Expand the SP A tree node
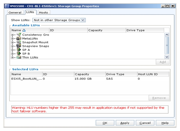The height and width of the screenshot is (131, 180). 12,50
